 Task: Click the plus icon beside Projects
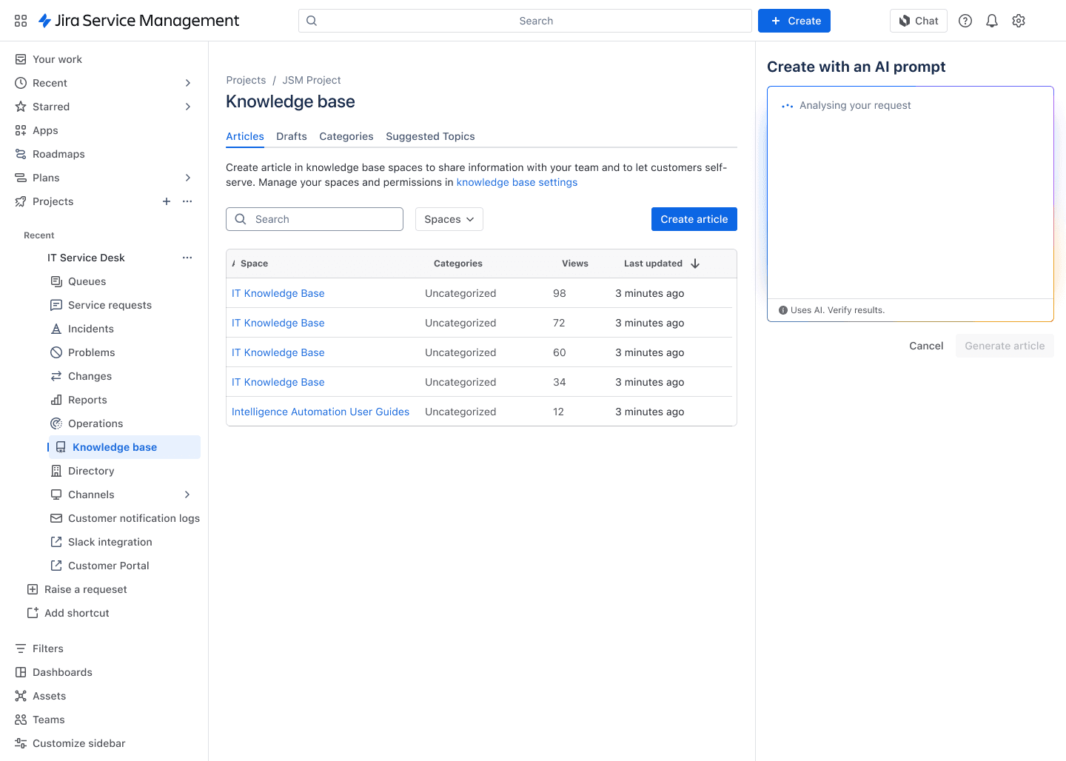click(167, 201)
